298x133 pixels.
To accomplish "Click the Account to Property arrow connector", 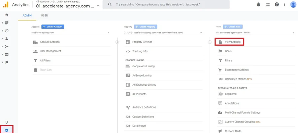I will tap(117, 42).
